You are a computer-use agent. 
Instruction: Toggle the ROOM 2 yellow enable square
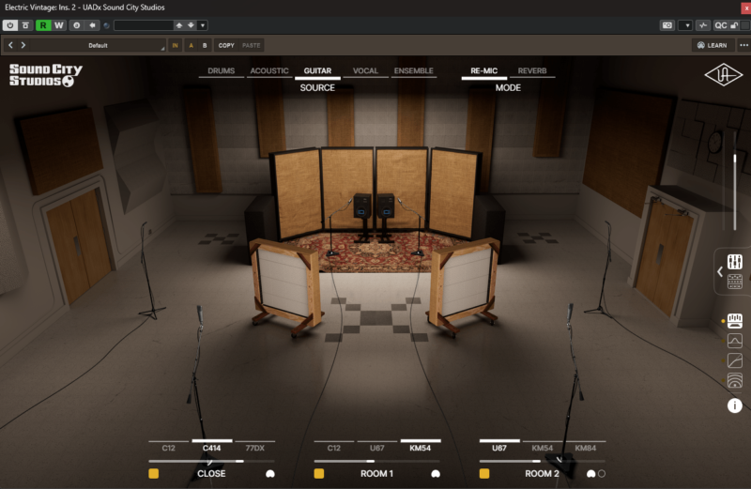[x=484, y=474]
